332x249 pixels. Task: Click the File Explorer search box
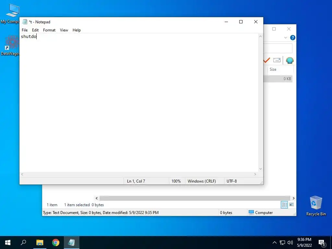click(x=278, y=49)
